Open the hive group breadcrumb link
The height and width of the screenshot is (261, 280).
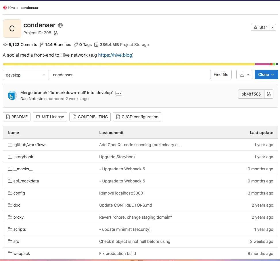tap(11, 8)
